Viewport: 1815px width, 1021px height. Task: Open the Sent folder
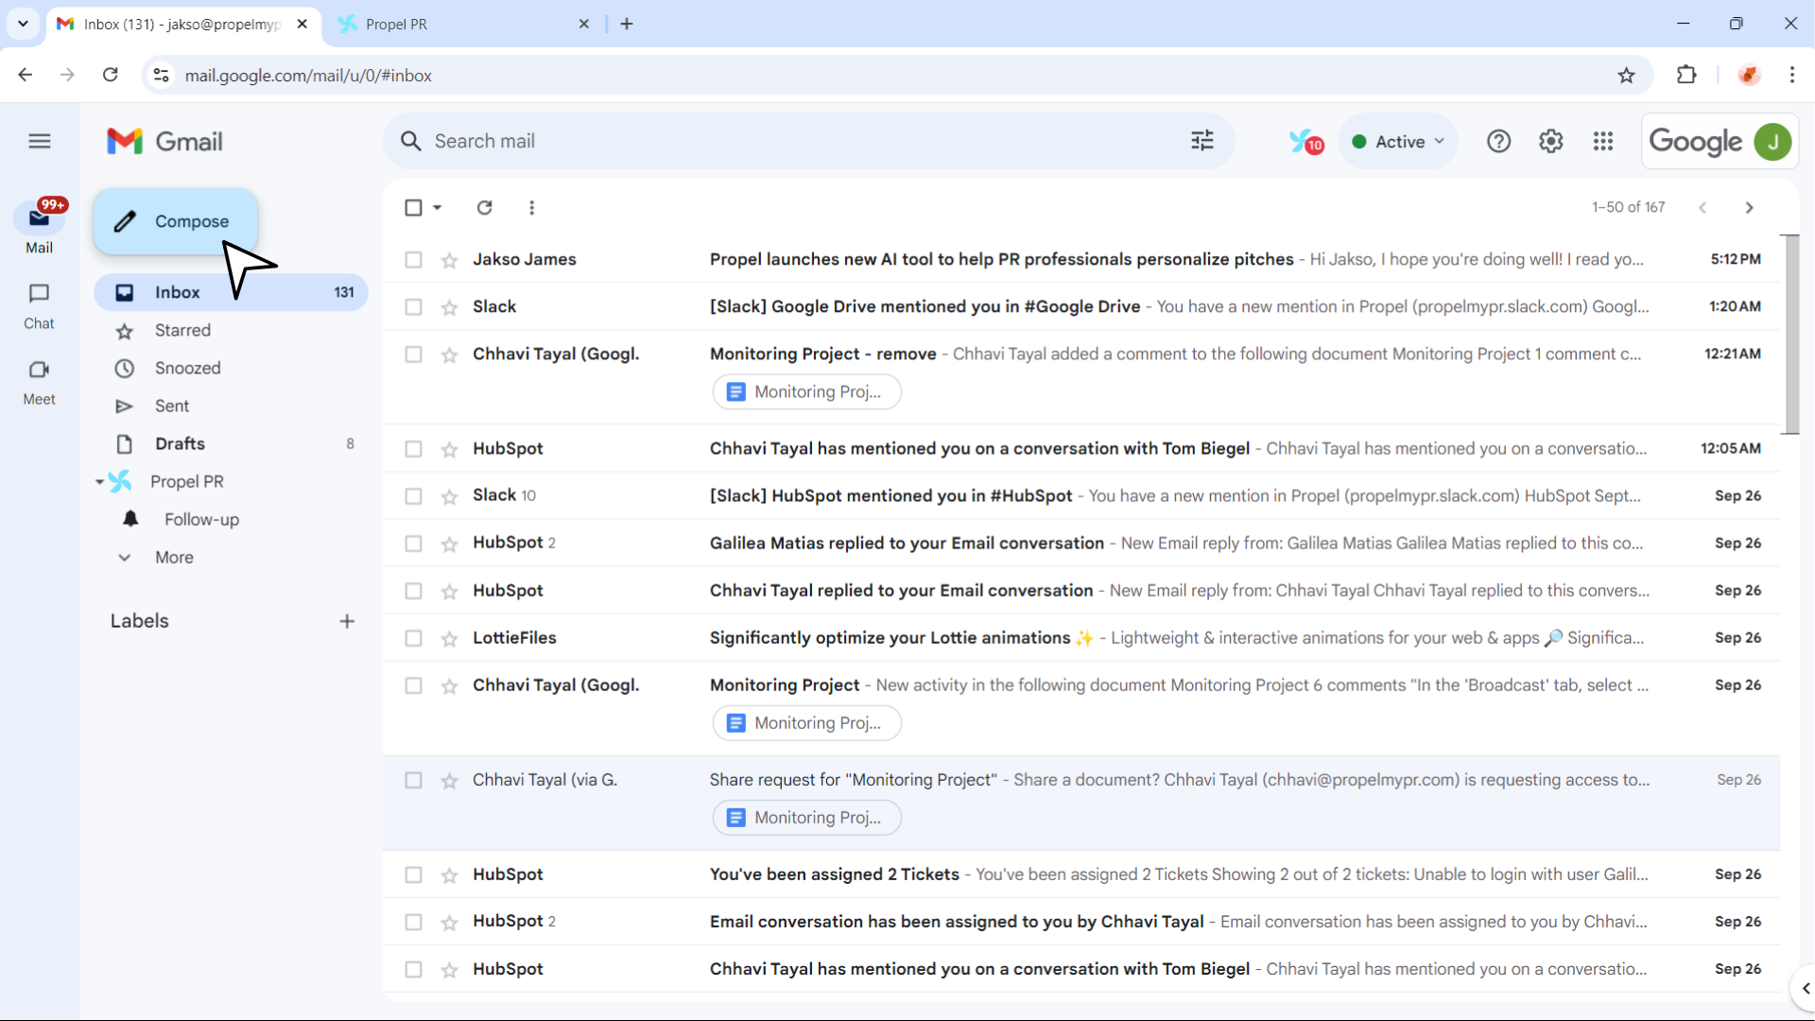(x=172, y=406)
